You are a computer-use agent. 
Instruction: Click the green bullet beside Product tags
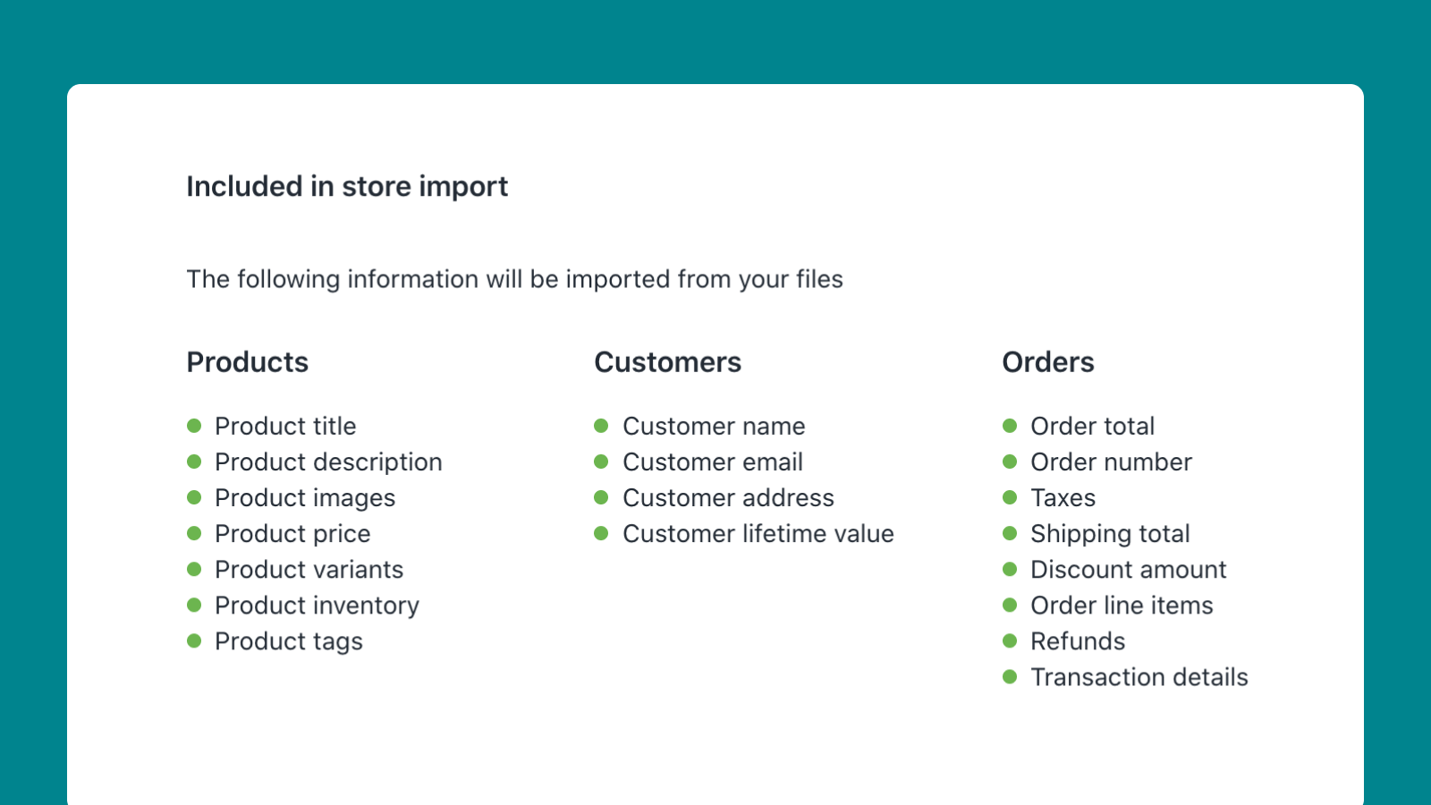point(195,641)
